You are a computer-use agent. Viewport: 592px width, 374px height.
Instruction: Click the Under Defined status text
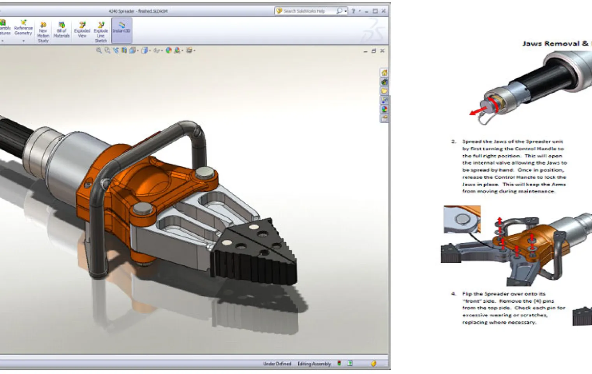[x=277, y=364]
